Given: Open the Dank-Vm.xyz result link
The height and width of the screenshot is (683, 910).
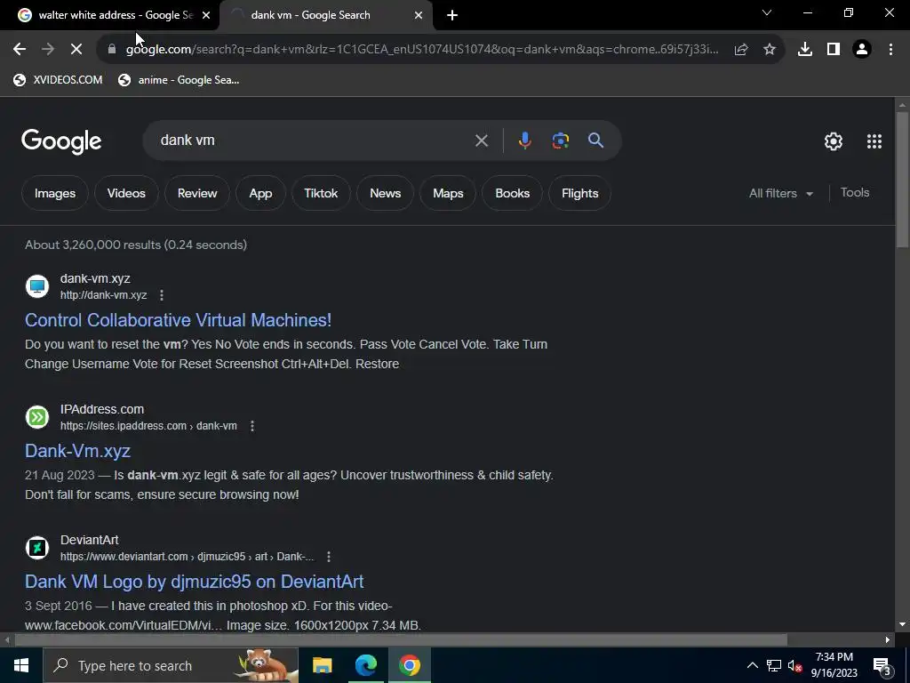Looking at the screenshot, I should click(78, 451).
